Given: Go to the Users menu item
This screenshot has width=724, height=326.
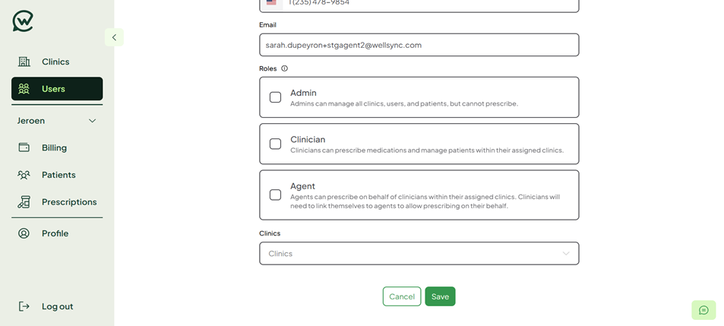Looking at the screenshot, I should [x=57, y=89].
